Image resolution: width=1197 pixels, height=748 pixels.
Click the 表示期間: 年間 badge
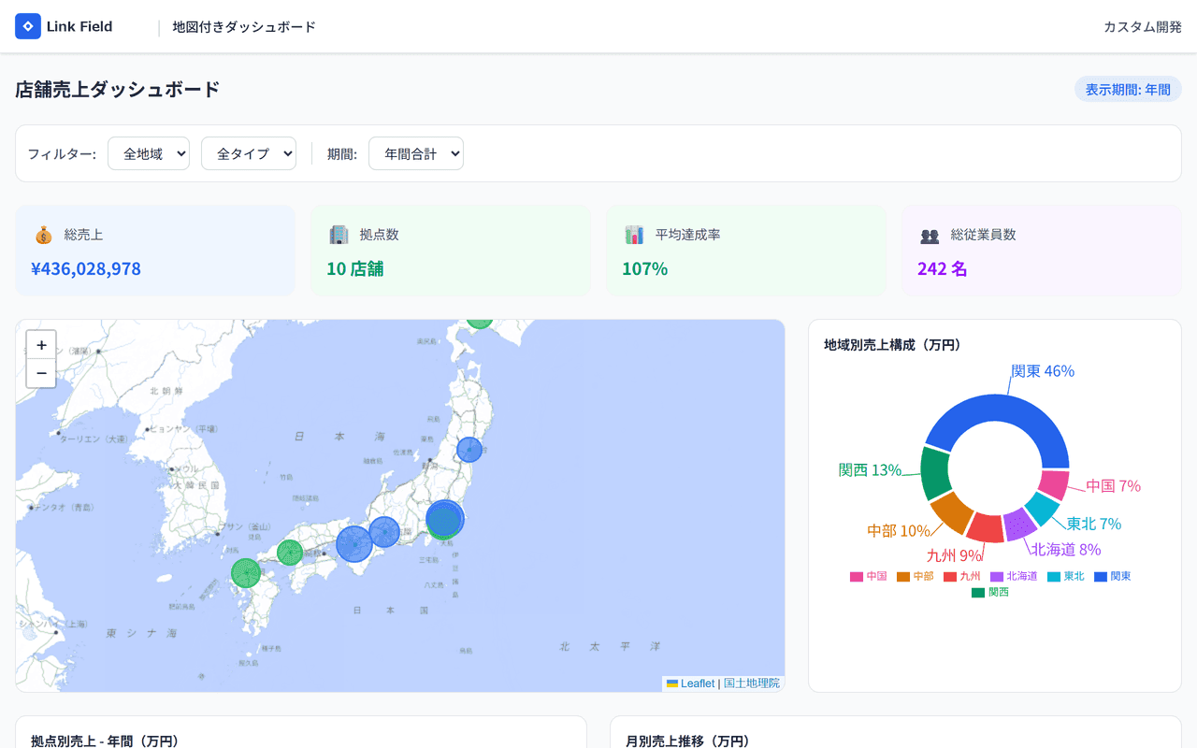click(1128, 90)
